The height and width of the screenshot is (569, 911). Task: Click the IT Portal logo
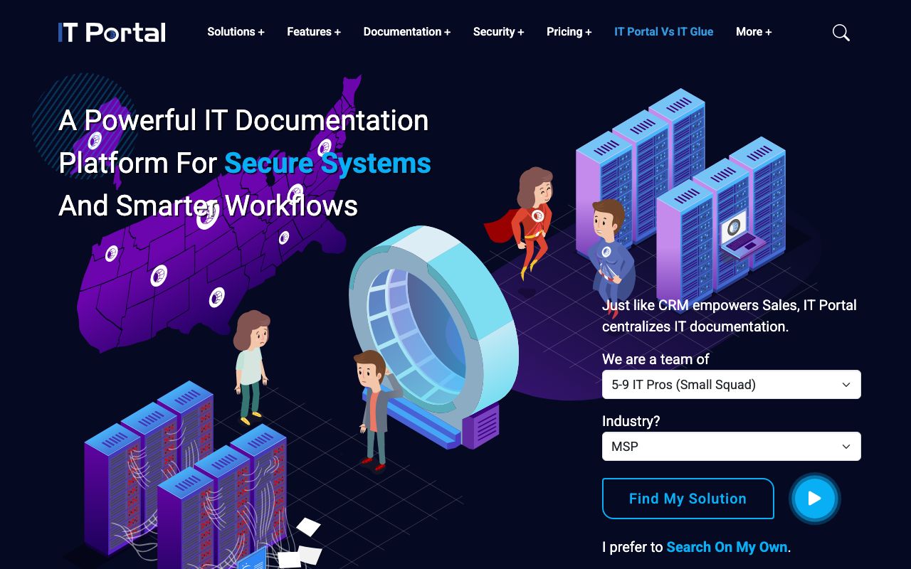[x=112, y=32]
